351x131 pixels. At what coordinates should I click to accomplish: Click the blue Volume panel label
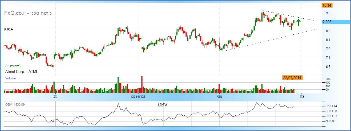[11, 78]
